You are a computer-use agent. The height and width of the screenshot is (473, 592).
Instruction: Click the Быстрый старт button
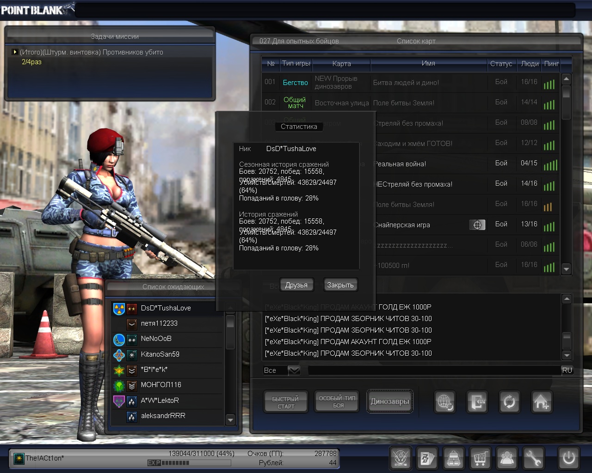pos(286,402)
